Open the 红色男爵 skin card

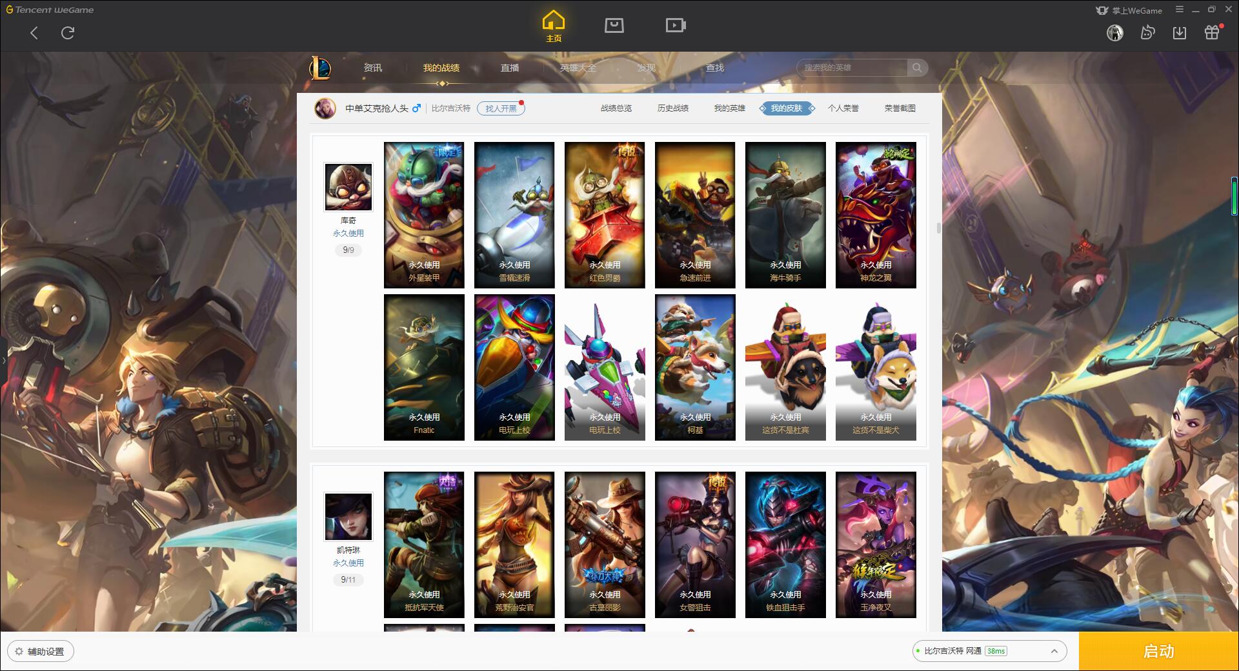(x=605, y=215)
